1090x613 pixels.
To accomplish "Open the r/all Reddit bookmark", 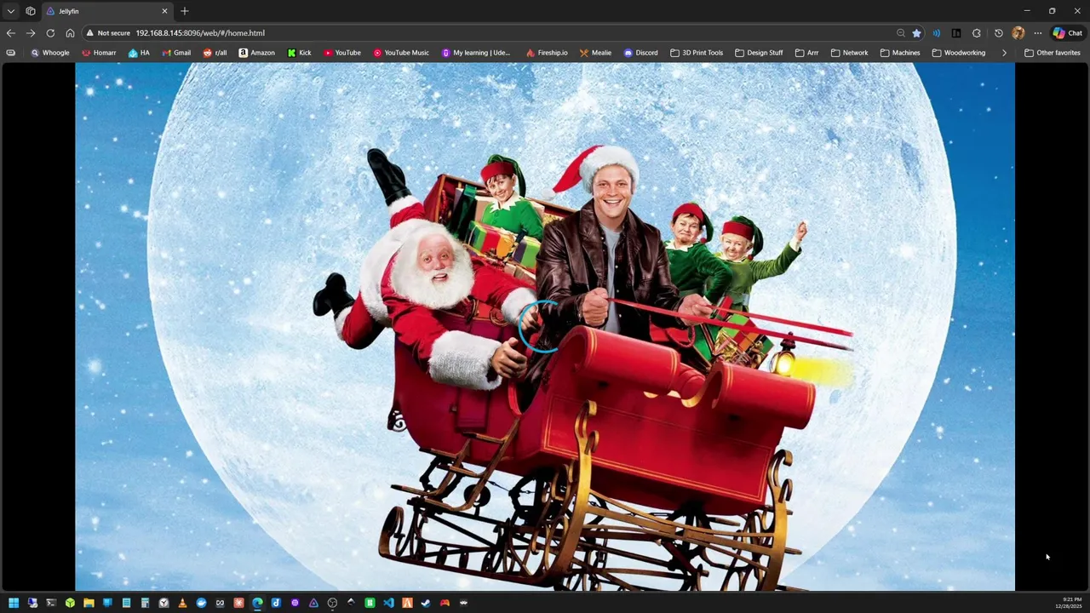I will tap(215, 53).
